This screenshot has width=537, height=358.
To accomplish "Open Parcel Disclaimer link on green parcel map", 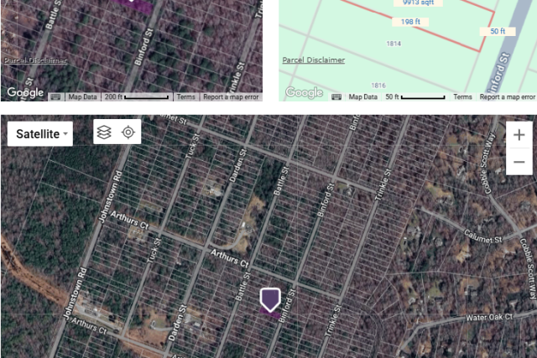I will (313, 60).
